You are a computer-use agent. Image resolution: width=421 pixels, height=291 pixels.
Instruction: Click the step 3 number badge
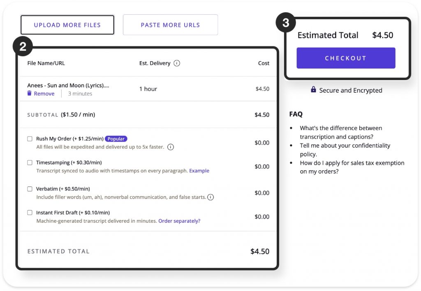[285, 23]
